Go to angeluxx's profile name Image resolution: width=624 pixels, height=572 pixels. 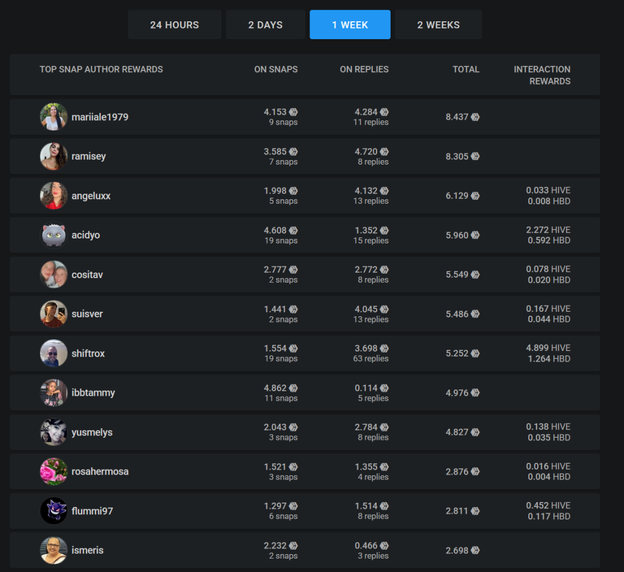pyautogui.click(x=91, y=196)
